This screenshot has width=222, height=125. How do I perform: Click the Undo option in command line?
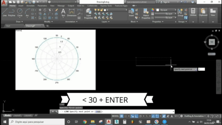click(x=98, y=111)
